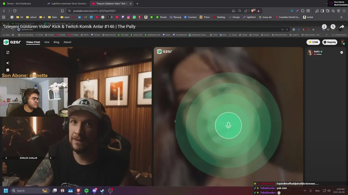348x195 pixels.
Task: Report Selin via shield icon
Action: pos(341,53)
